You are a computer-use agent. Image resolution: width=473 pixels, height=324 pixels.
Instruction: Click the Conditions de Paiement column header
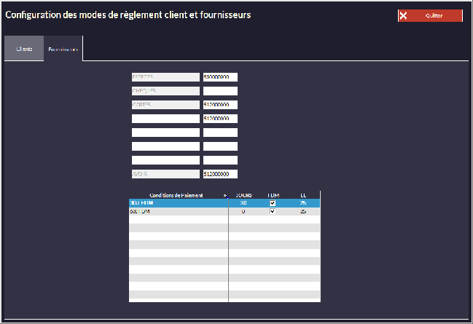(x=176, y=195)
